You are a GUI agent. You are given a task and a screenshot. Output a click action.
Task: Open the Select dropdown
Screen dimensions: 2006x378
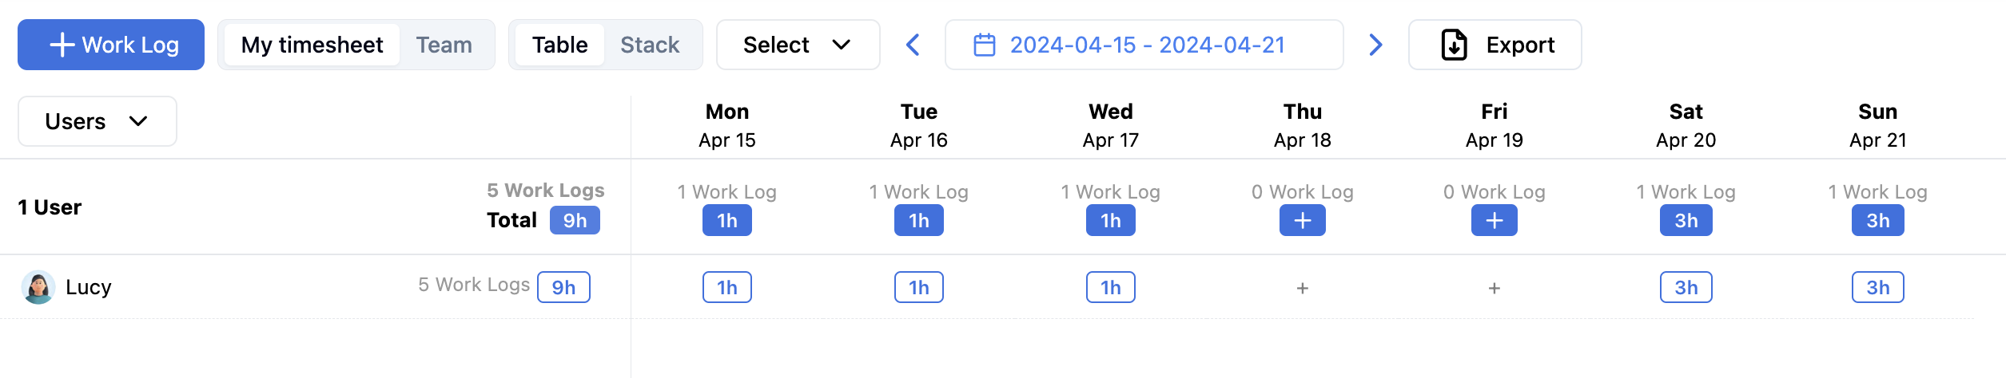tap(798, 45)
